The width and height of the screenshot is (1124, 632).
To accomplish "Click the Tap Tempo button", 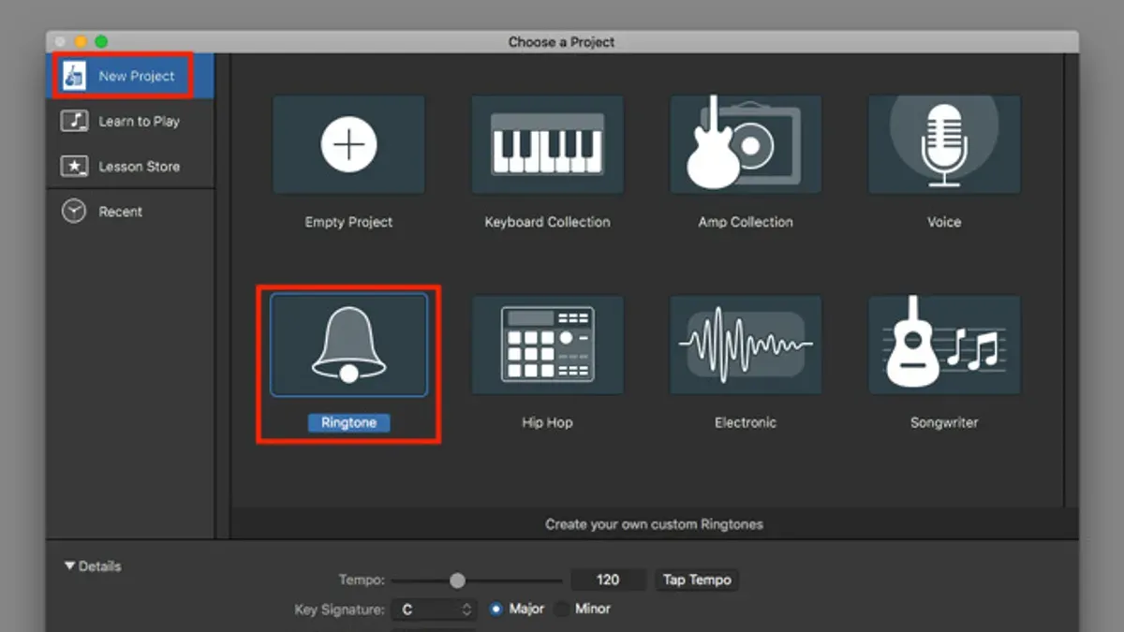I will tap(697, 580).
